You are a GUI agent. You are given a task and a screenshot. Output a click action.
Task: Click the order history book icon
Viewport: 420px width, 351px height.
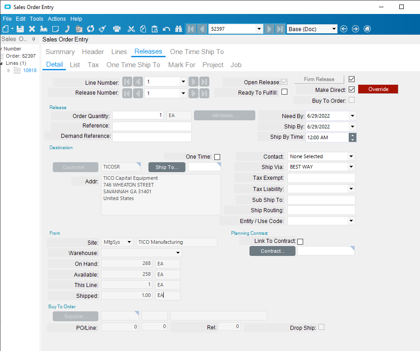pos(44,29)
